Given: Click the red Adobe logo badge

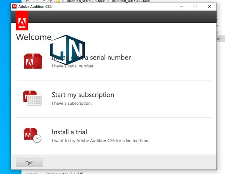Looking at the screenshot, I should pyautogui.click(x=22, y=21).
